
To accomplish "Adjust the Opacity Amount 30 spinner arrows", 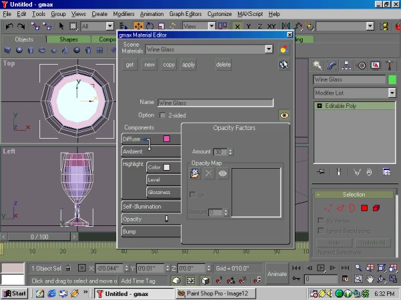I will pos(230,152).
